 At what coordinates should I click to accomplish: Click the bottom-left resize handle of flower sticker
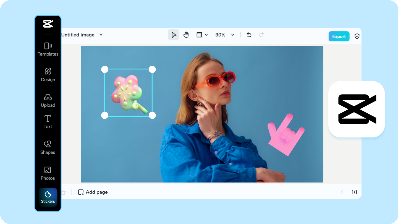coord(105,115)
